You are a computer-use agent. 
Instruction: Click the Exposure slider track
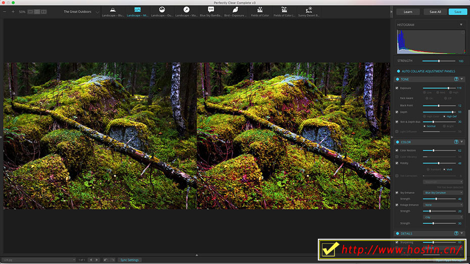(x=439, y=88)
